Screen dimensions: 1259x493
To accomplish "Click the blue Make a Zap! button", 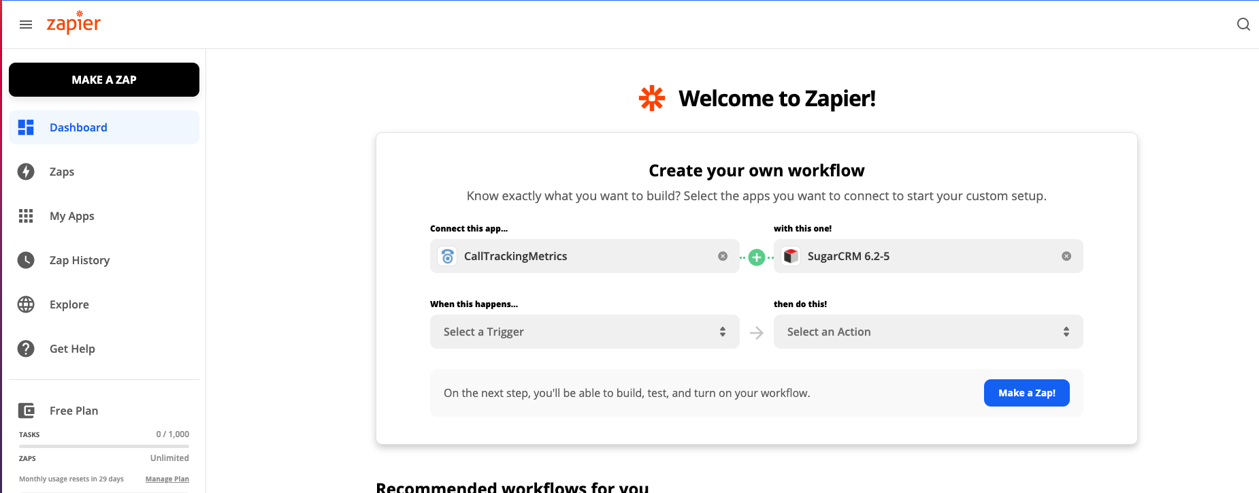I will coord(1027,393).
